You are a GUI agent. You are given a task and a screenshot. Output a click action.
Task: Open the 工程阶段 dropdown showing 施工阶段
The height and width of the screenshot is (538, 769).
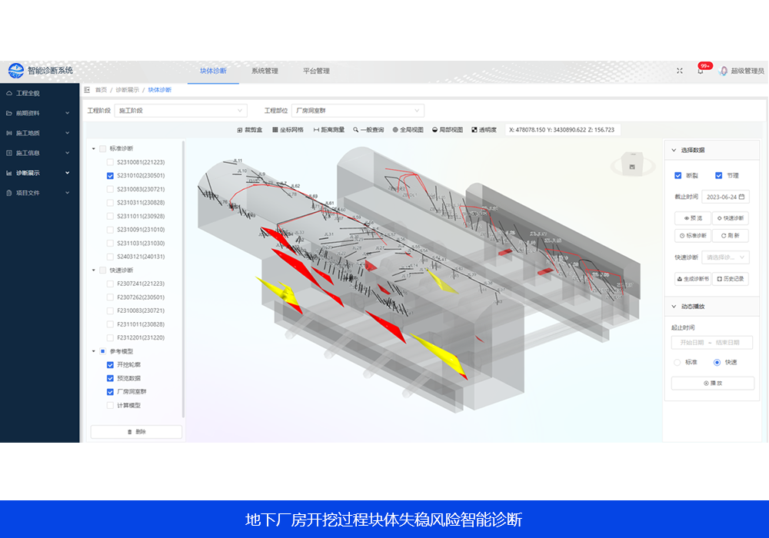click(181, 111)
